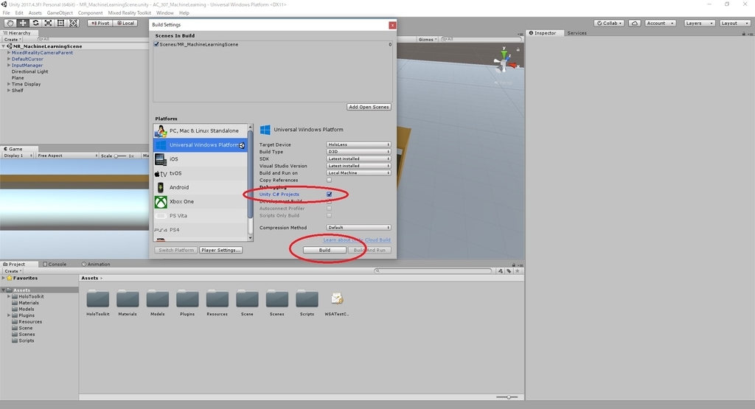Click the Project panel search field
This screenshot has width=755, height=409.
[433, 271]
